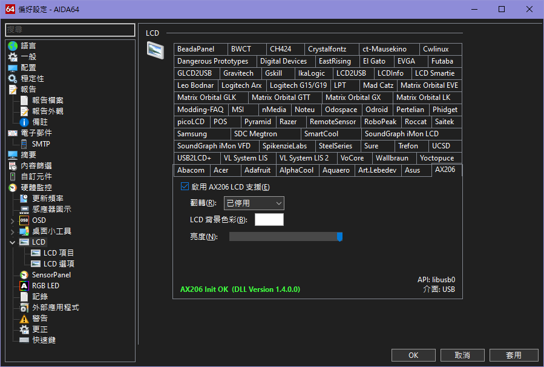The width and height of the screenshot is (544, 367).
Task: Click the 取消 cancel button
Action: [x=462, y=355]
